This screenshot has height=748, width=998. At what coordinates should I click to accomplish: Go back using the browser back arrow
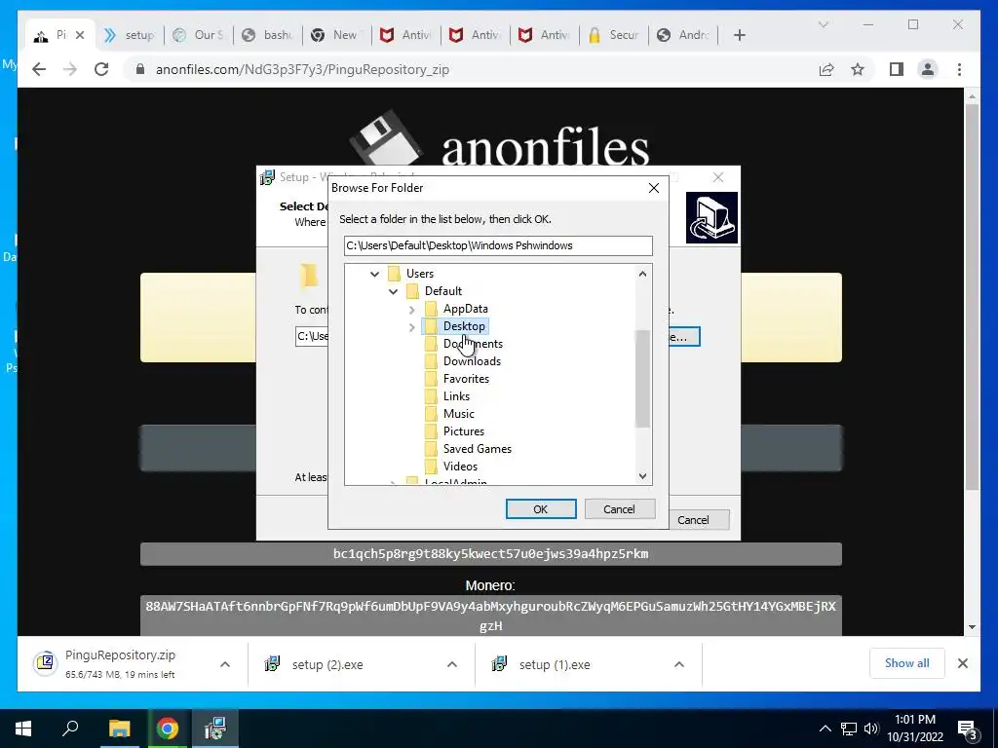[39, 69]
